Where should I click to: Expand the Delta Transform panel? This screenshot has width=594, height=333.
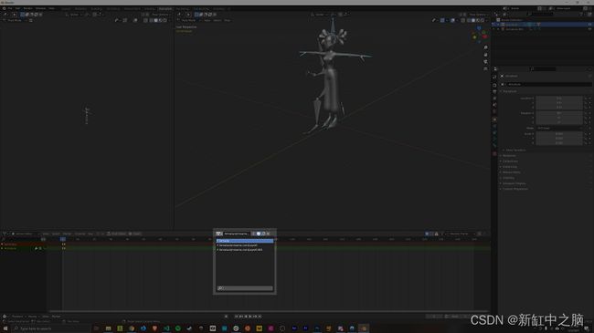tap(515, 151)
